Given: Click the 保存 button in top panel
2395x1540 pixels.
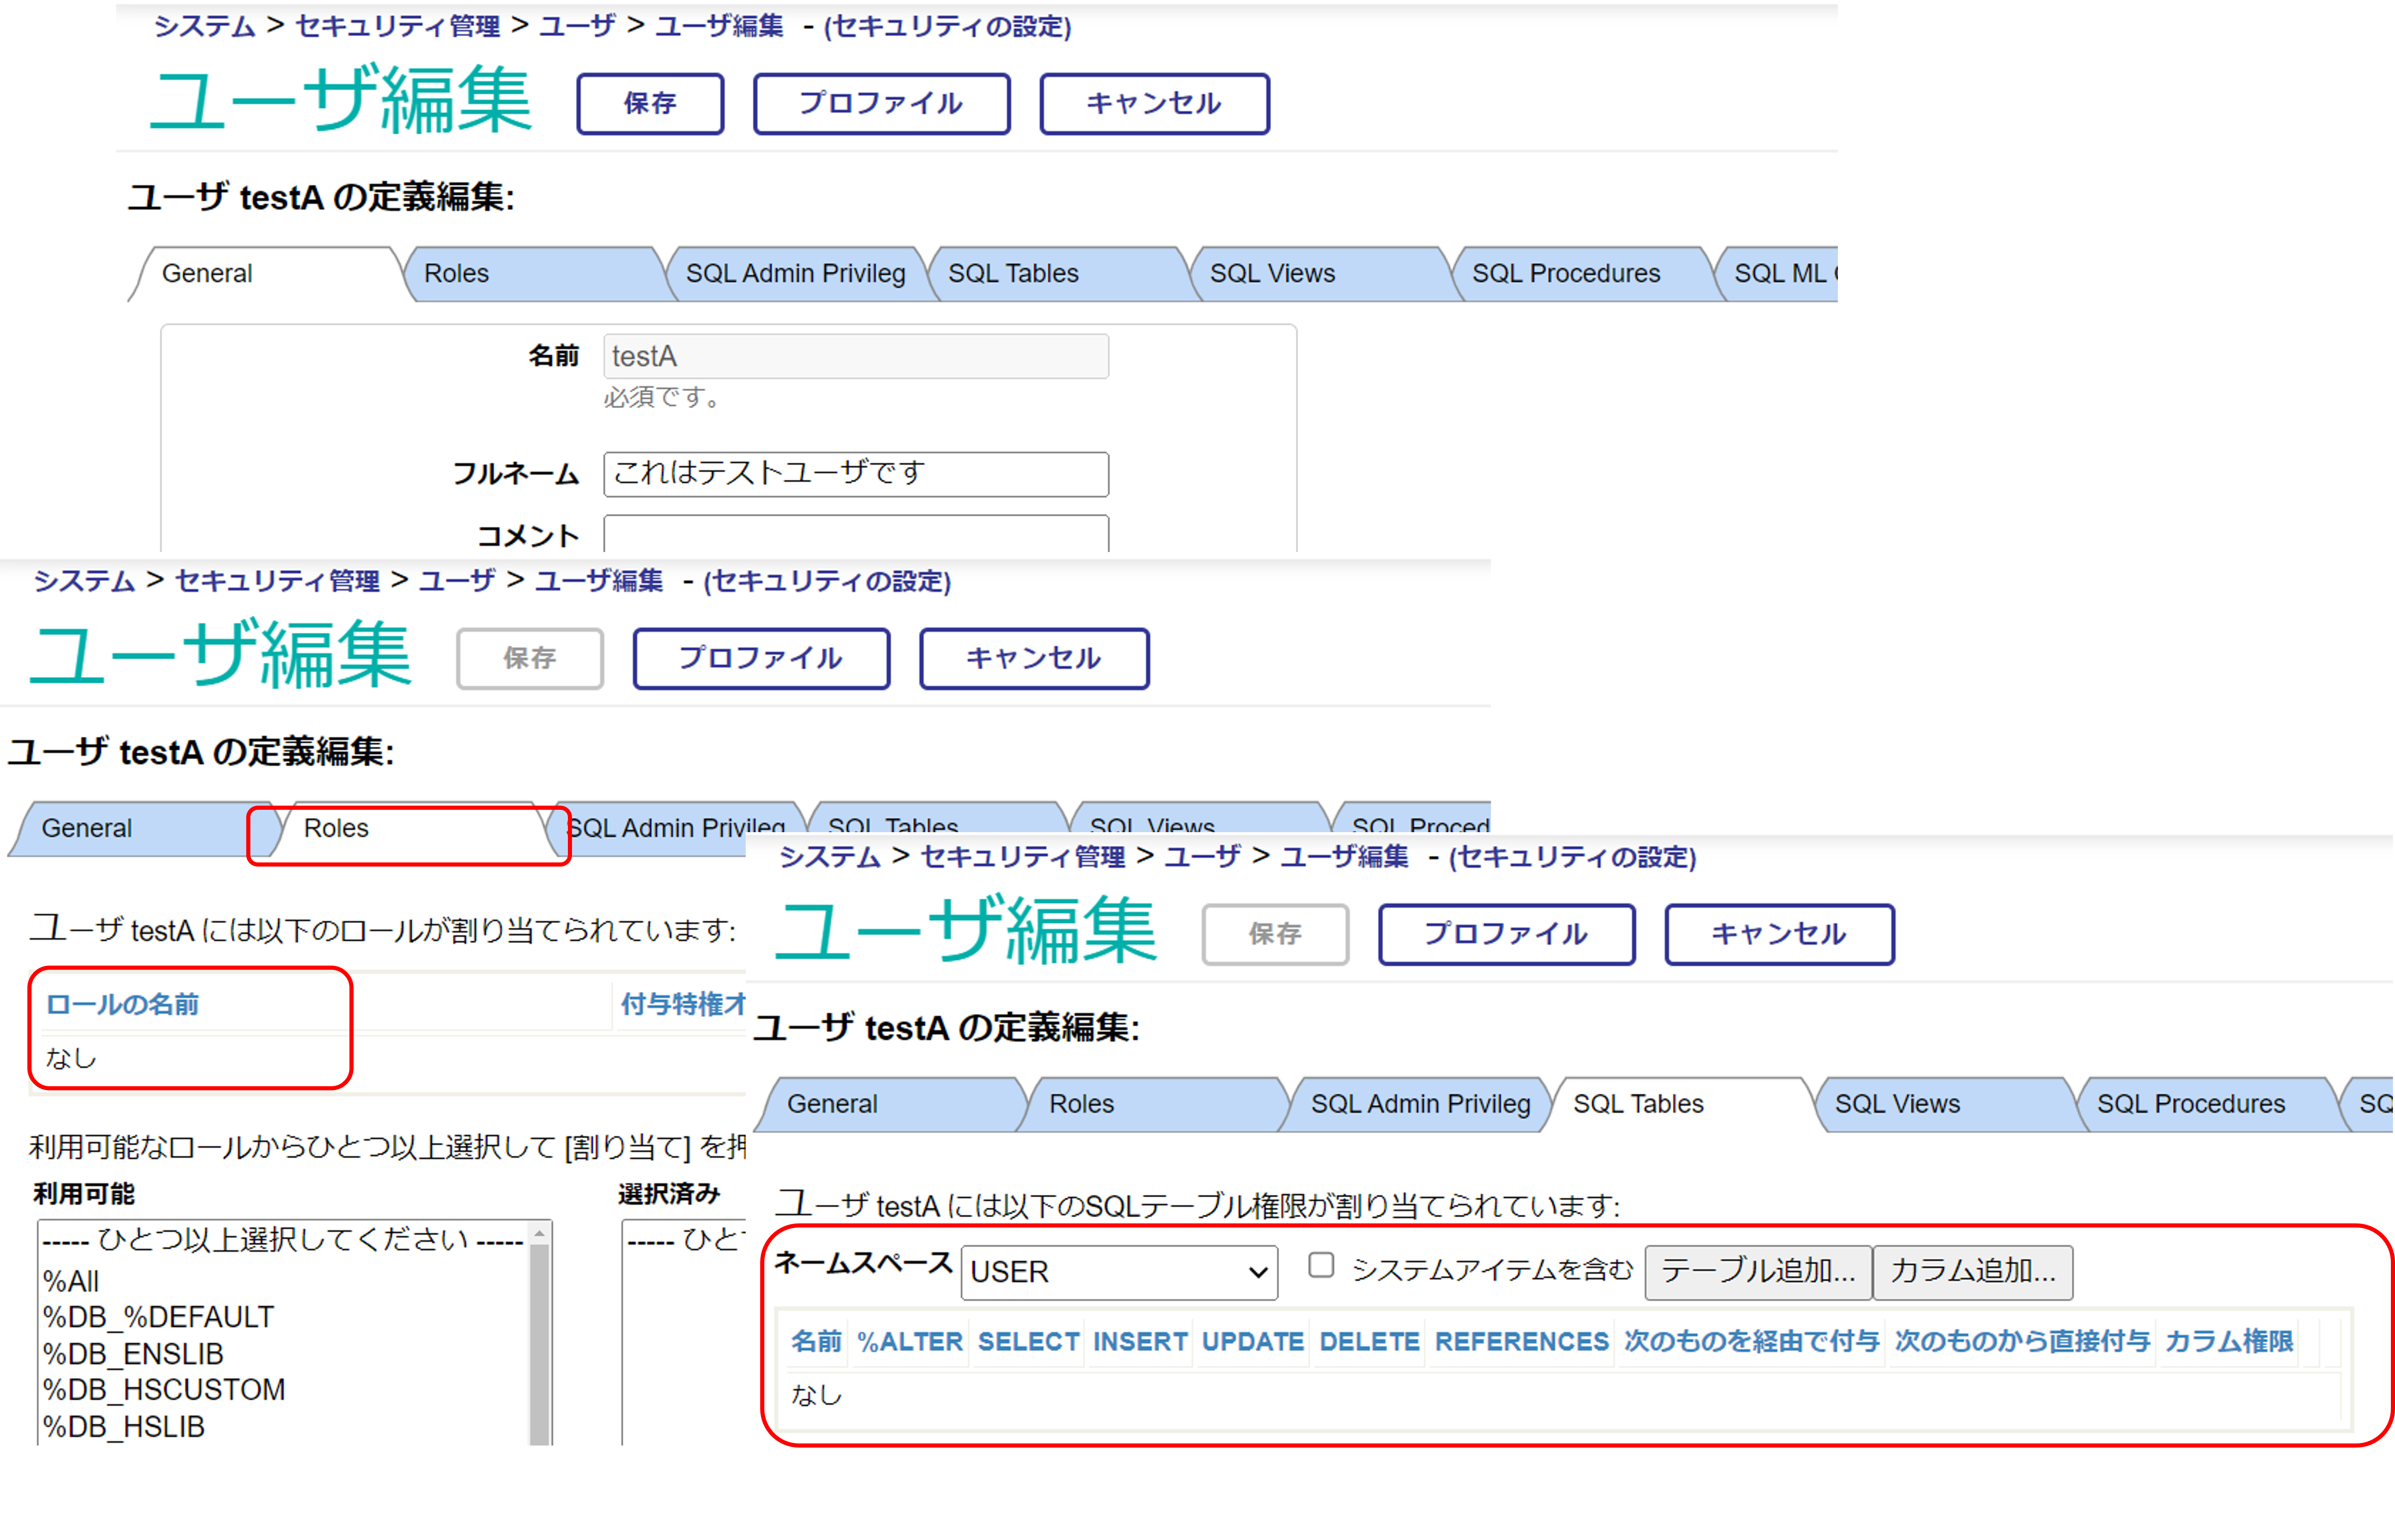Looking at the screenshot, I should click(x=649, y=103).
